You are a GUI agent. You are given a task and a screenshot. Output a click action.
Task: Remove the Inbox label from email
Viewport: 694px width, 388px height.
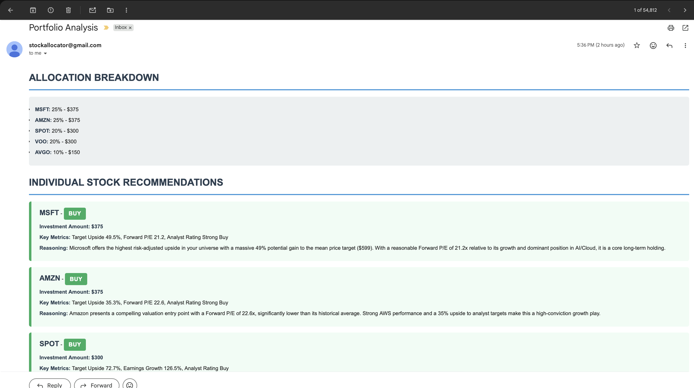[x=130, y=27]
